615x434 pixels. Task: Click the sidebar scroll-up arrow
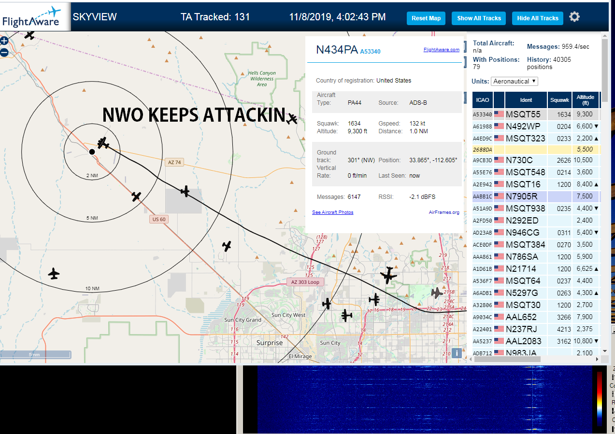(604, 36)
